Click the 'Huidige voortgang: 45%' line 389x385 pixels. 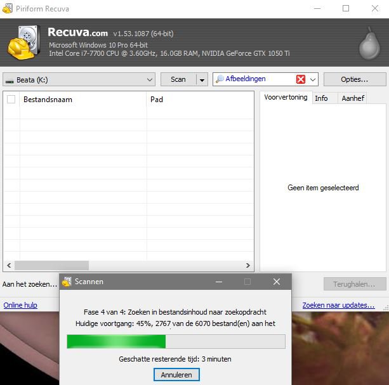pyautogui.click(x=175, y=323)
